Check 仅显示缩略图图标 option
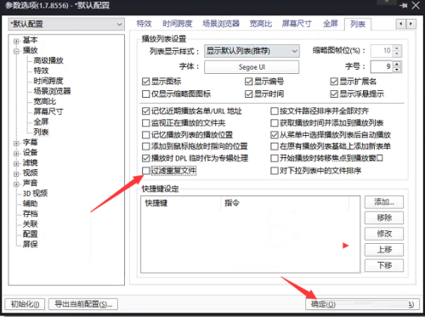 [x=145, y=93]
